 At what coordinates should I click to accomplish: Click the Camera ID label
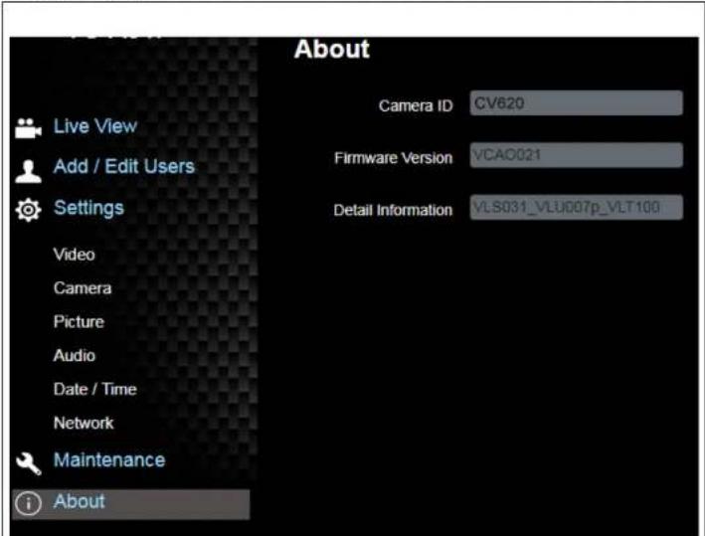pos(416,106)
